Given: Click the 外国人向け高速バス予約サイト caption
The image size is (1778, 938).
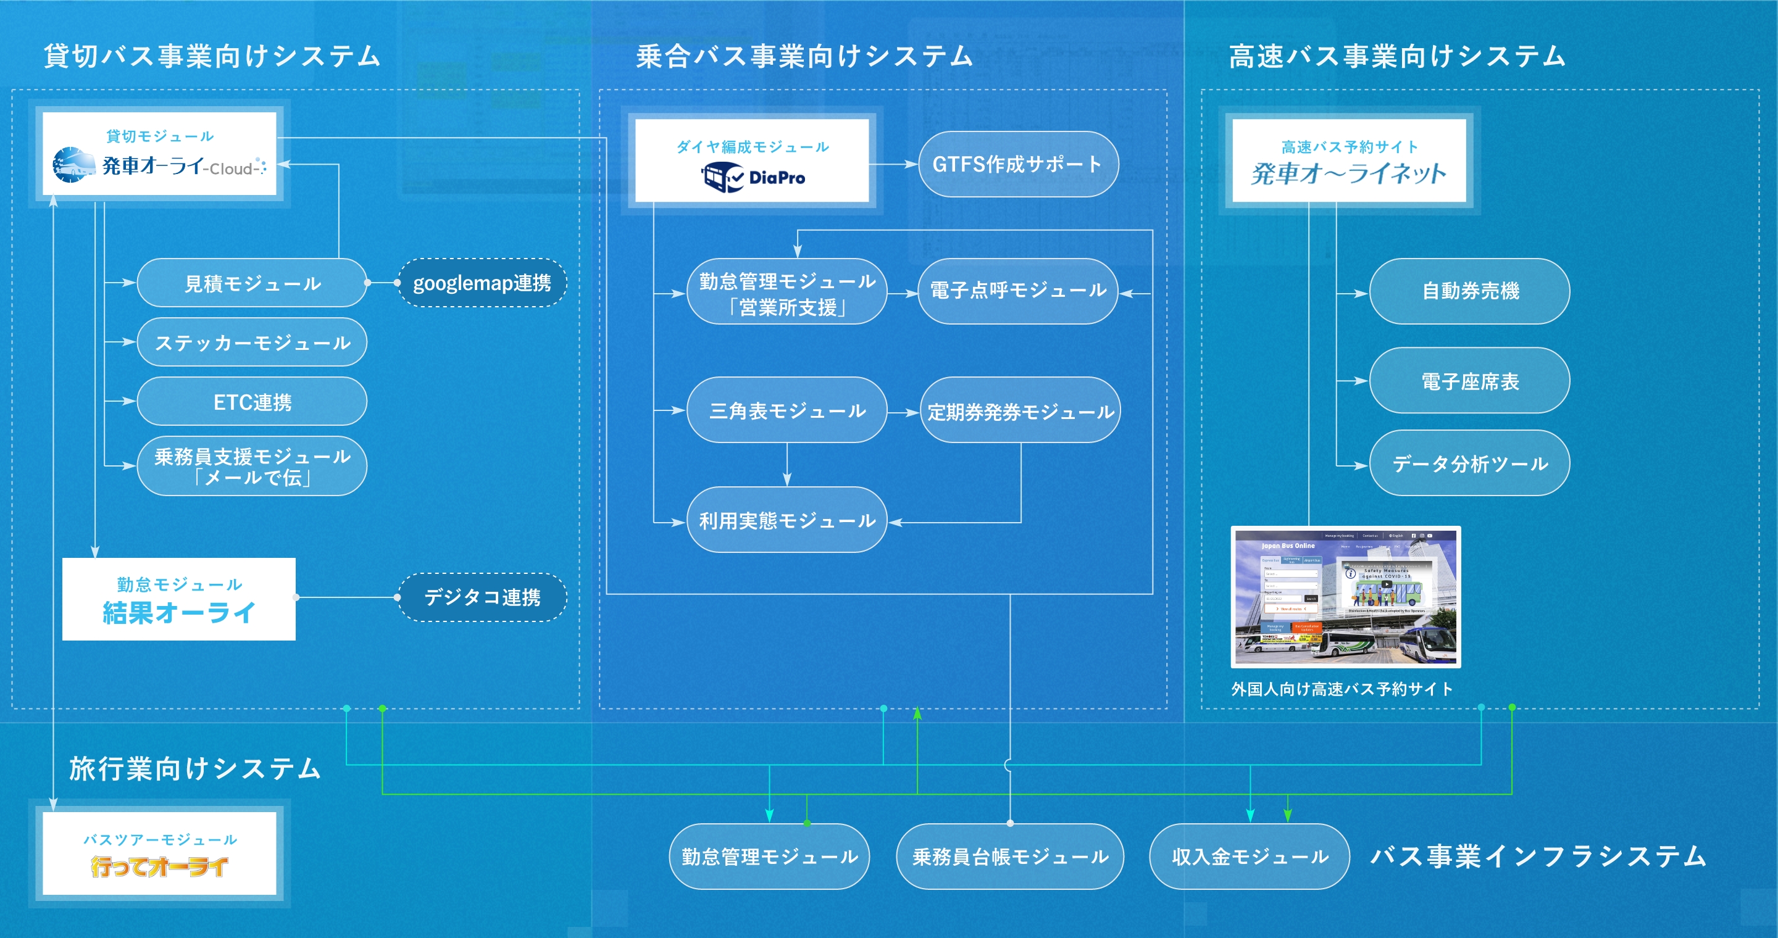Looking at the screenshot, I should pos(1342,689).
